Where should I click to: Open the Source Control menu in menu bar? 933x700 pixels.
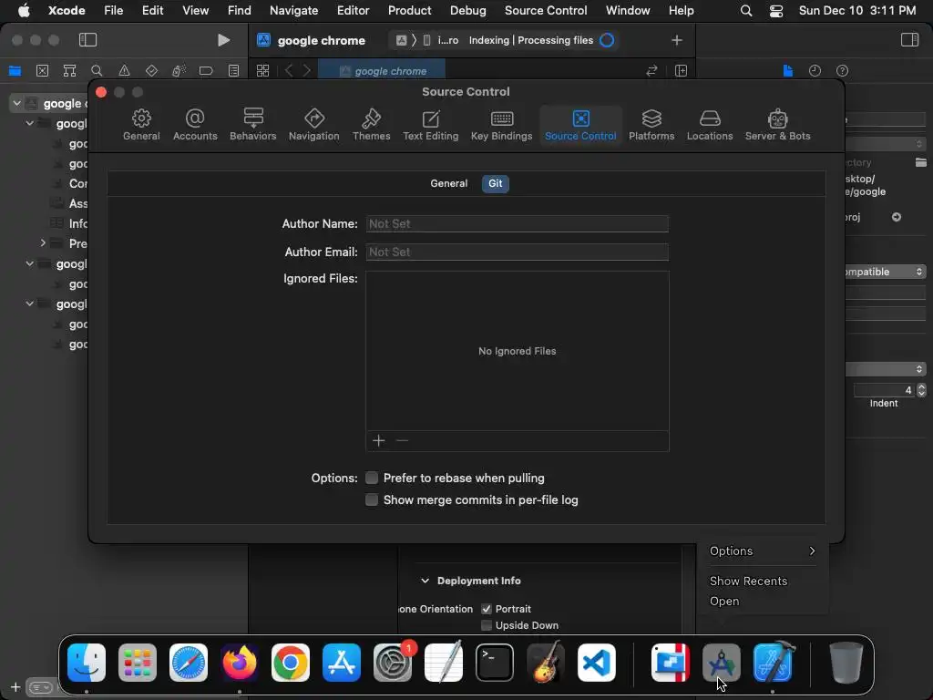pos(546,10)
